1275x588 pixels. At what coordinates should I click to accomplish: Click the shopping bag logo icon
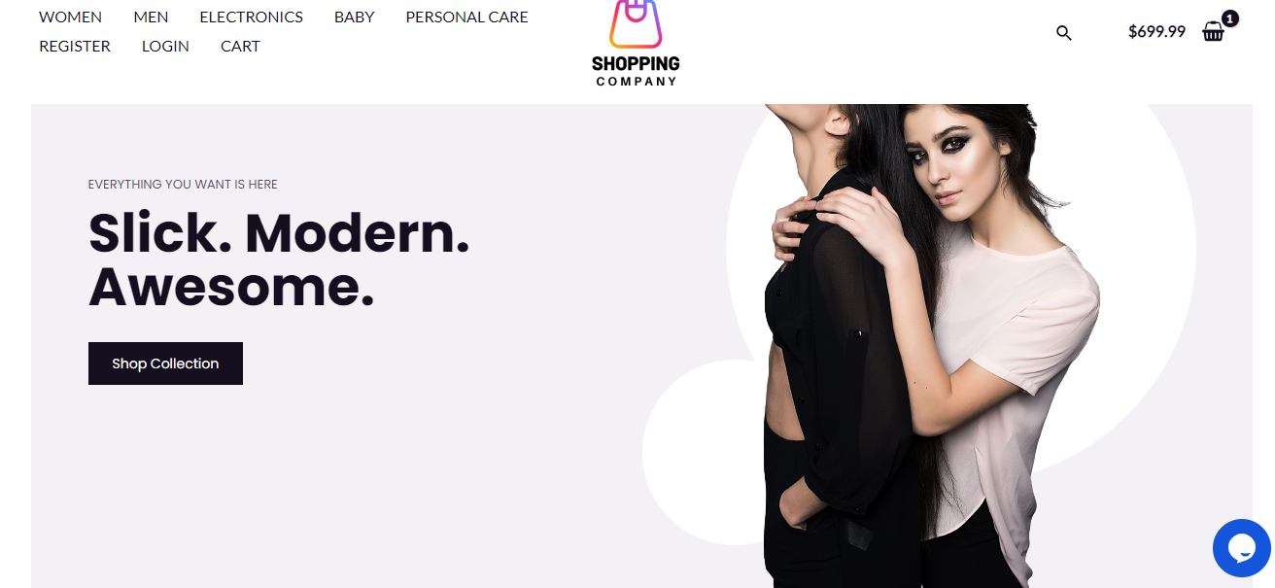(x=636, y=23)
